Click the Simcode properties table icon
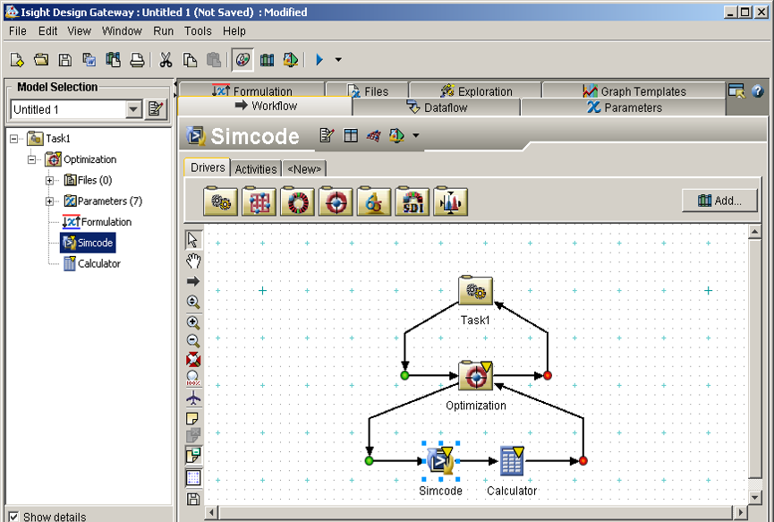The image size is (774, 522). point(351,135)
